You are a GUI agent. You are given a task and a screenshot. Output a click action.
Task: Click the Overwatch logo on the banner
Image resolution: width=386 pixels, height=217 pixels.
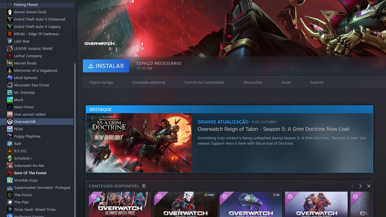pyautogui.click(x=100, y=44)
